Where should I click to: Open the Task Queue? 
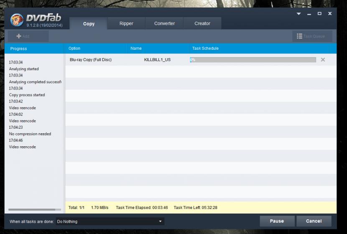312,36
